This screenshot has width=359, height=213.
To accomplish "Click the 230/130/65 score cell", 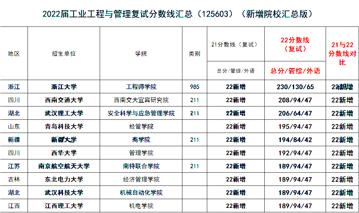I will point(295,87).
